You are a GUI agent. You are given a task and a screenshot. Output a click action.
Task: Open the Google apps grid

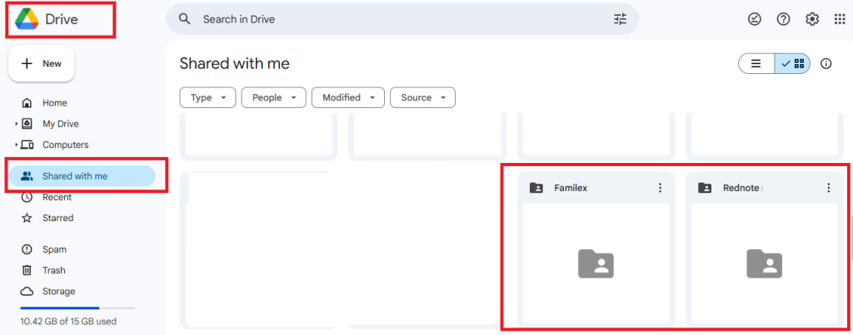pyautogui.click(x=840, y=19)
